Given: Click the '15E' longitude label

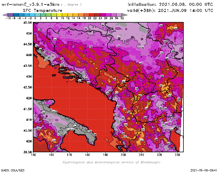Looking at the screenshot, I should tap(33, 155).
